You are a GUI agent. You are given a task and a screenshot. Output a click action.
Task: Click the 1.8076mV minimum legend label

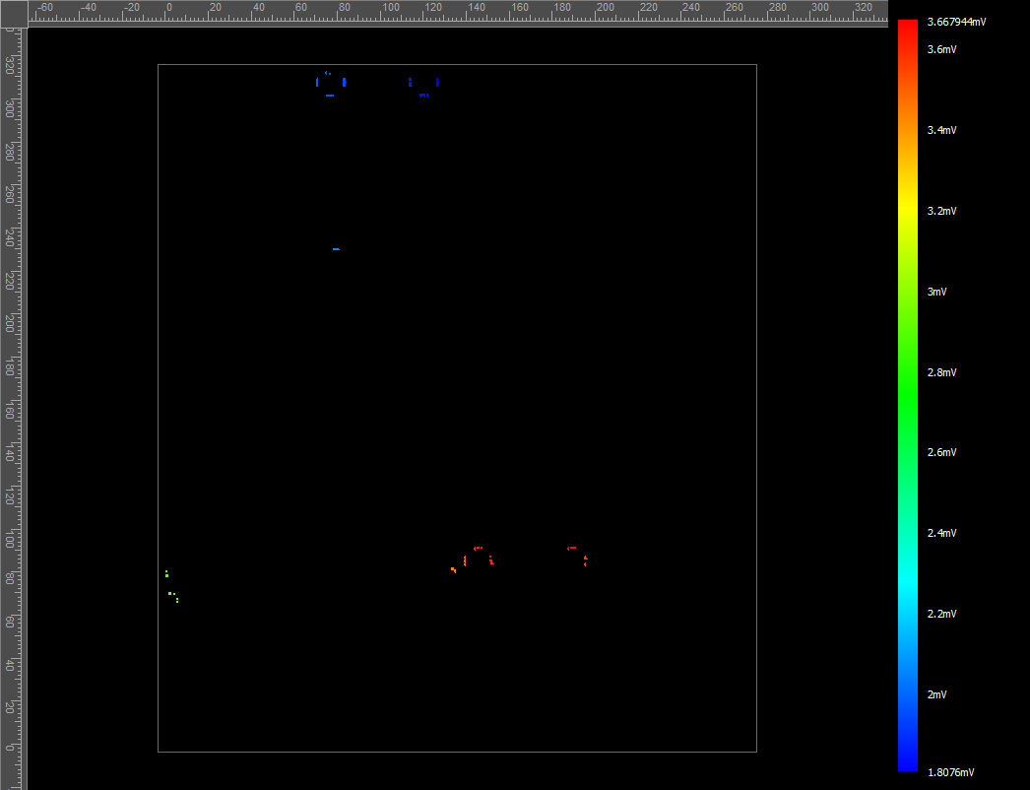950,772
